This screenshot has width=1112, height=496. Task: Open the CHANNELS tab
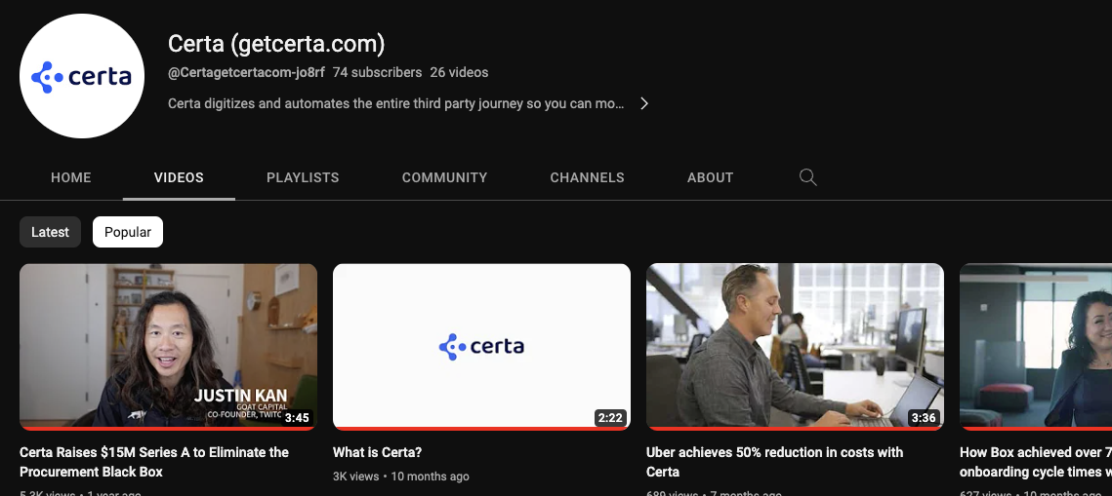tap(587, 177)
